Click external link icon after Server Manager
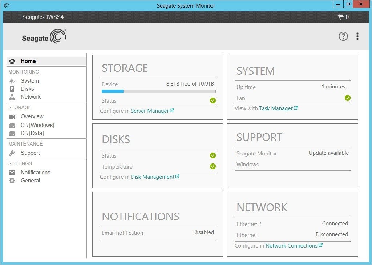The width and height of the screenshot is (372, 265). click(x=172, y=111)
